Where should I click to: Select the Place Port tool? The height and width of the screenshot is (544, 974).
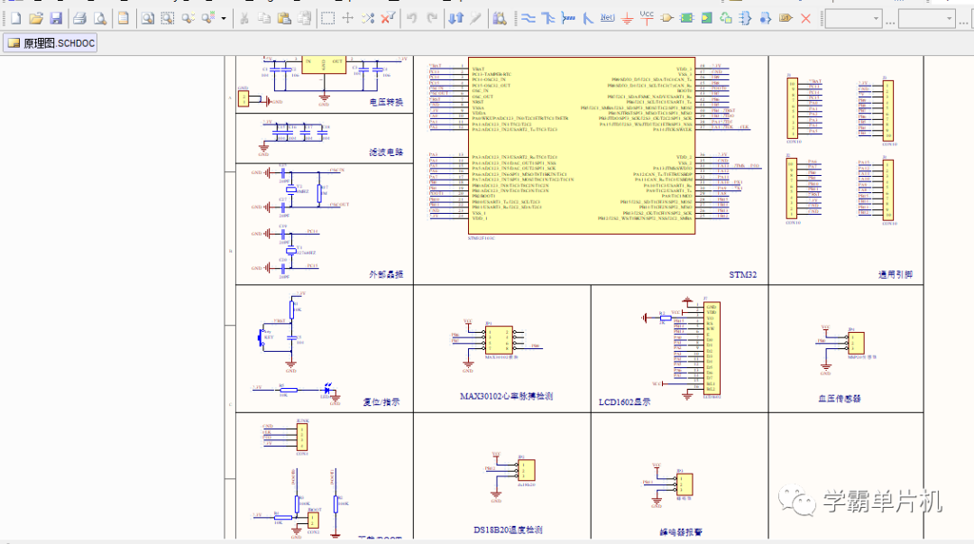786,19
